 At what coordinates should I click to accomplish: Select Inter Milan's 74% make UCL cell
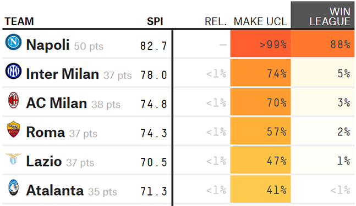pos(260,72)
